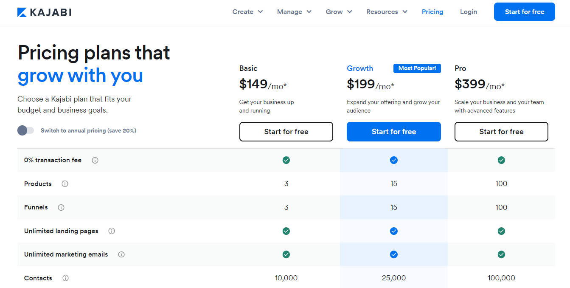Click info icon next to Unlimited marketing emails
The width and height of the screenshot is (570, 288).
coord(121,254)
